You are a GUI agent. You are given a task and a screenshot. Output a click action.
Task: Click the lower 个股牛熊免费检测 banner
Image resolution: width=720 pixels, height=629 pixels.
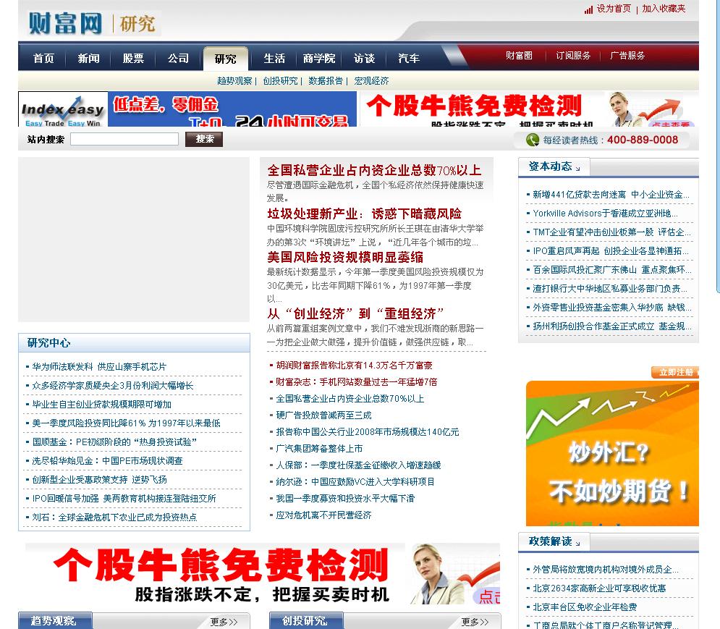click(x=262, y=573)
